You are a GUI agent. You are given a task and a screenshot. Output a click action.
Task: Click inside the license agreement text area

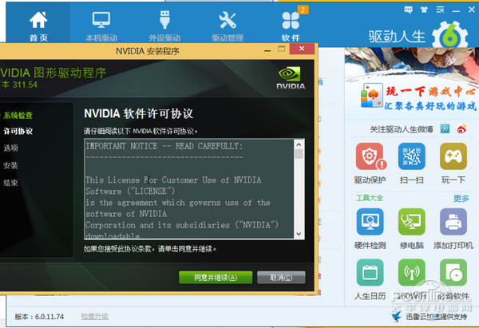(189, 188)
